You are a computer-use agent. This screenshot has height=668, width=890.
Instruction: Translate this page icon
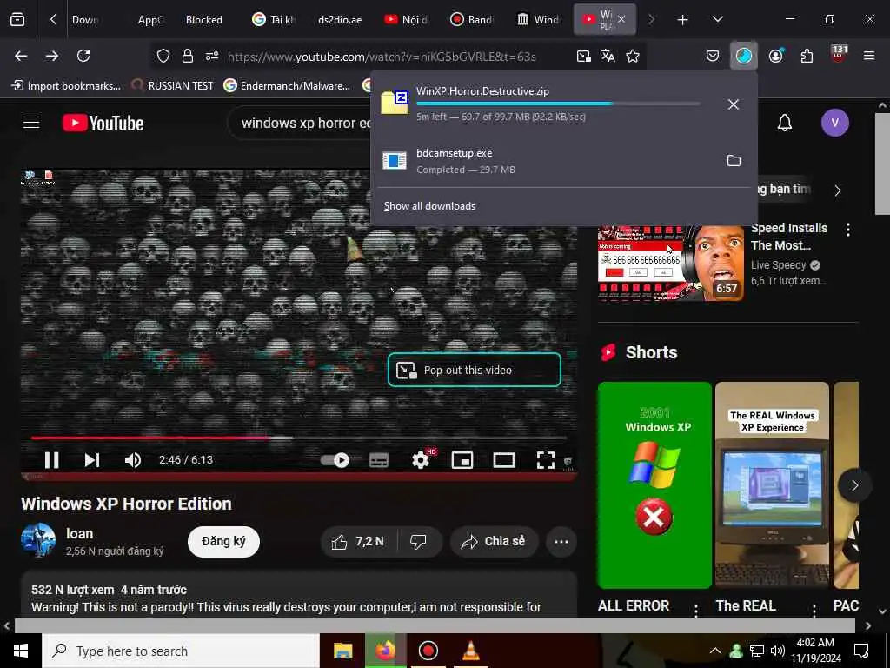(608, 56)
